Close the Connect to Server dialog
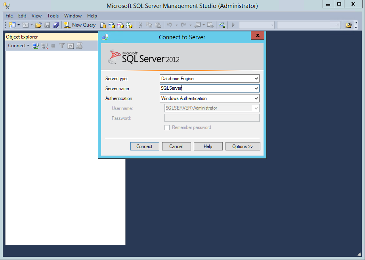Screen dimensions: 365x260 click(258, 35)
